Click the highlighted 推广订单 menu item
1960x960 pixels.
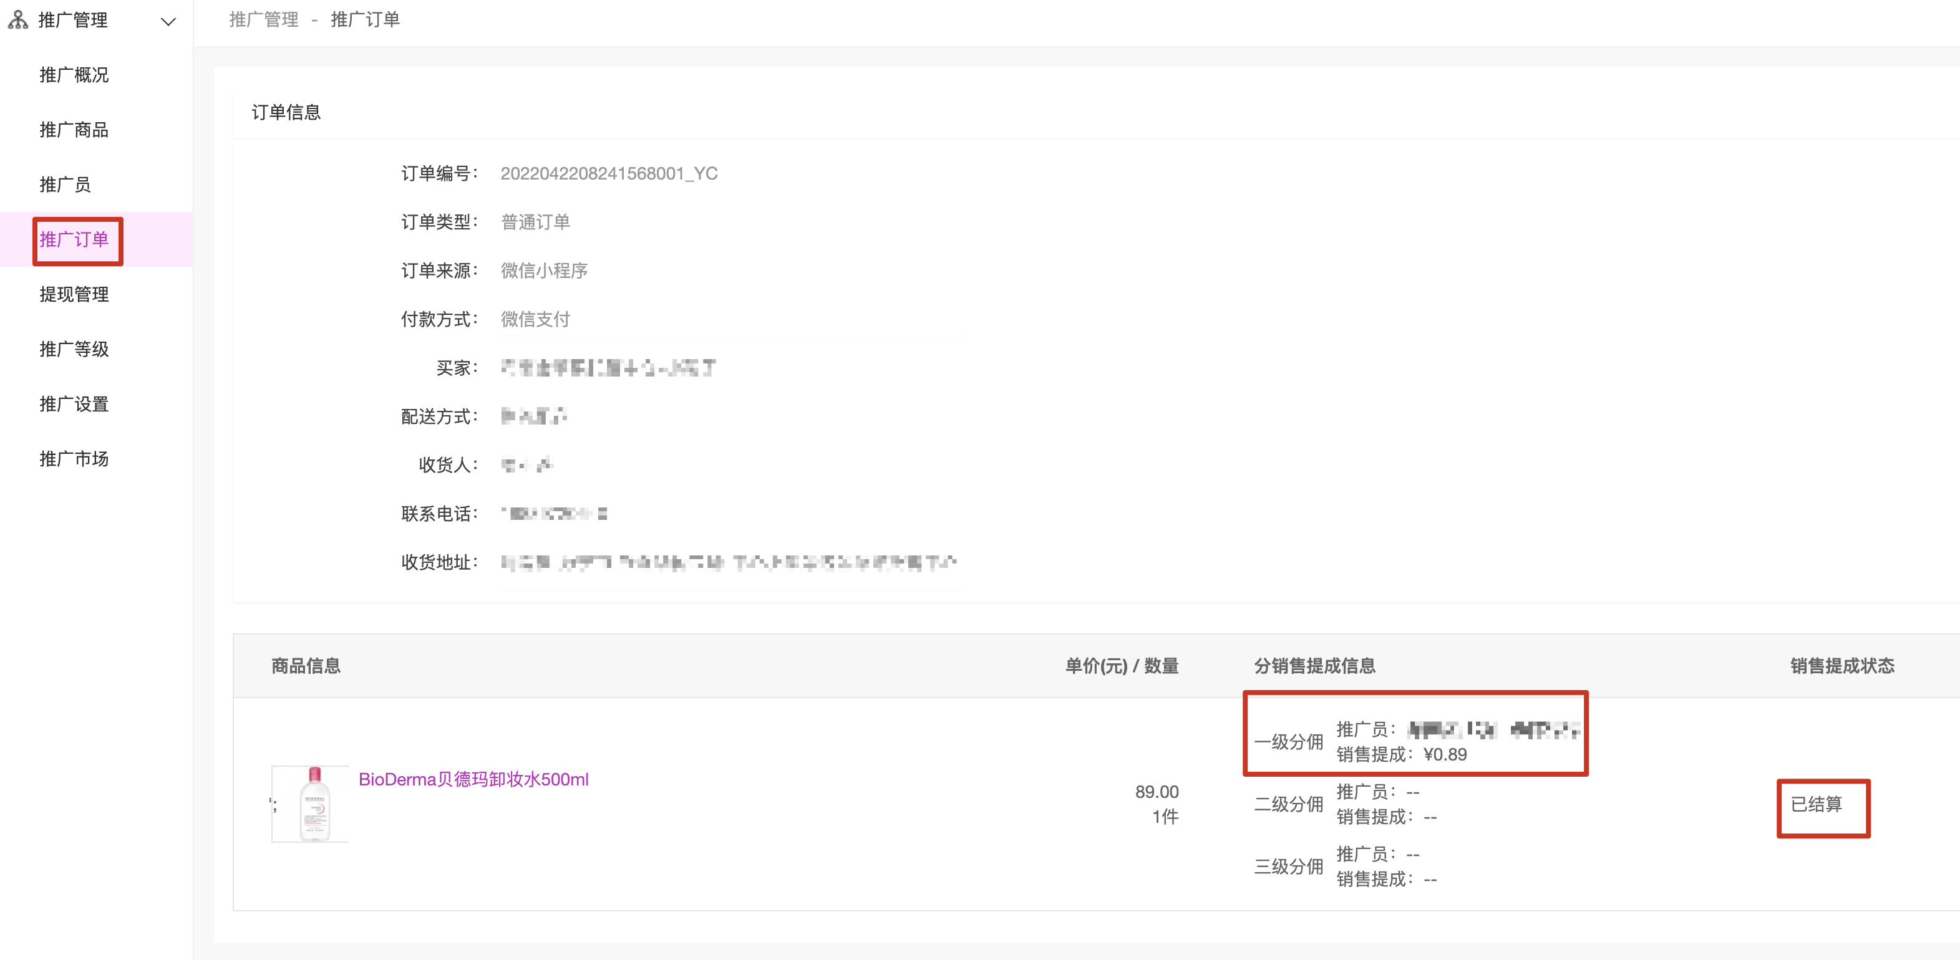(75, 240)
